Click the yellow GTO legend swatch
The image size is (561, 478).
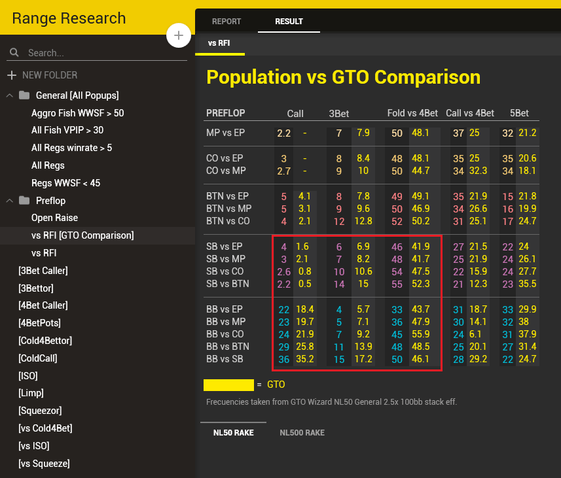[228, 385]
